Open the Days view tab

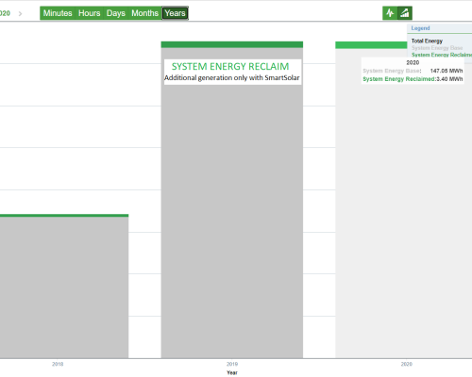116,13
